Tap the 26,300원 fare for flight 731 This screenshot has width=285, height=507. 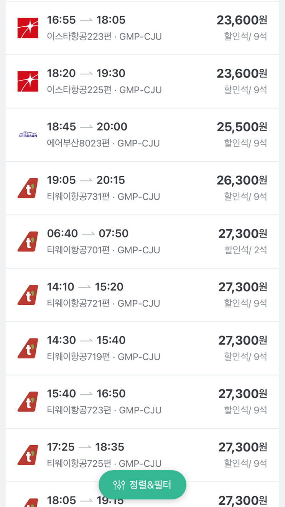(242, 180)
